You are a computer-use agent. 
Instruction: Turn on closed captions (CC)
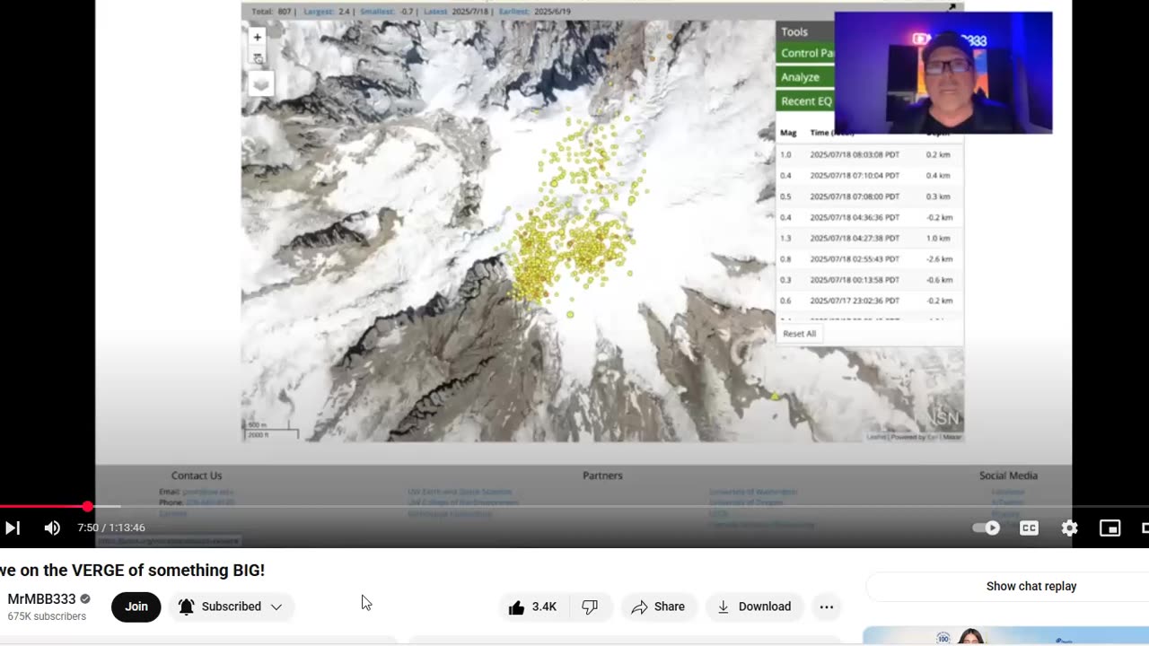click(1029, 528)
